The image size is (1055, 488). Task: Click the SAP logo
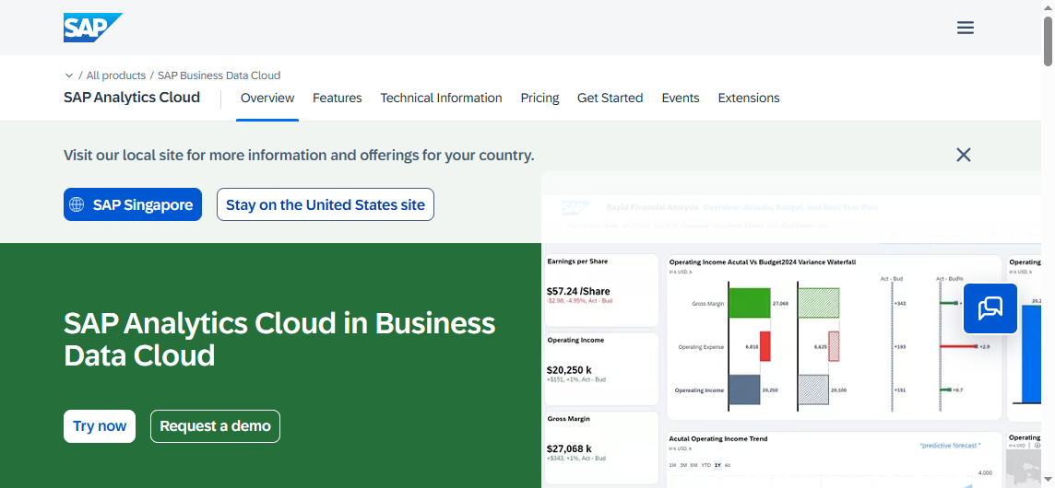[92, 28]
